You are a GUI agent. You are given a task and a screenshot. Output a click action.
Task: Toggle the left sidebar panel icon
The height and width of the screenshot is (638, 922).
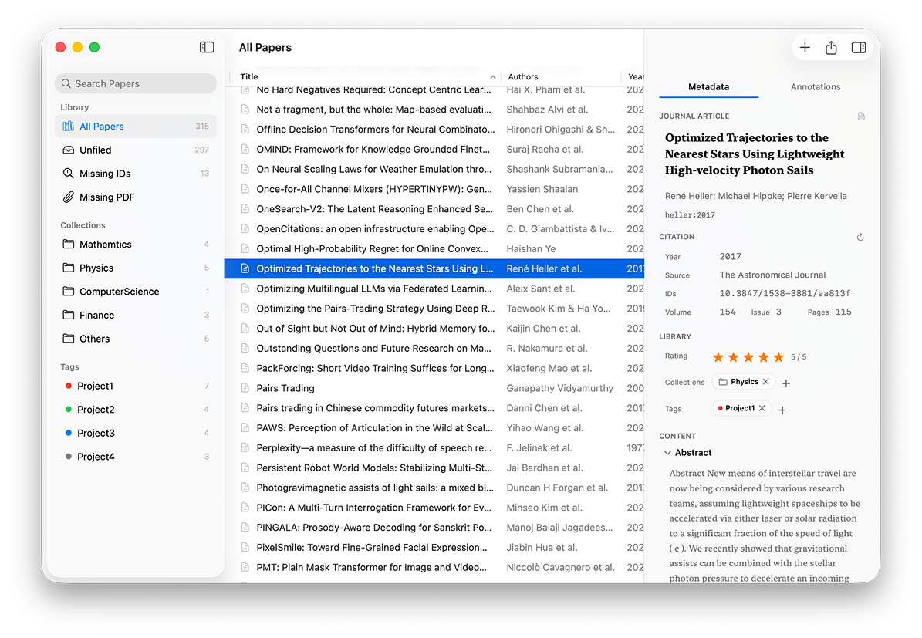point(207,47)
